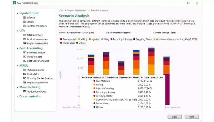Open the Climate change - Total selector
Image resolution: width=214 pixels, height=122 pixels.
click(x=175, y=33)
